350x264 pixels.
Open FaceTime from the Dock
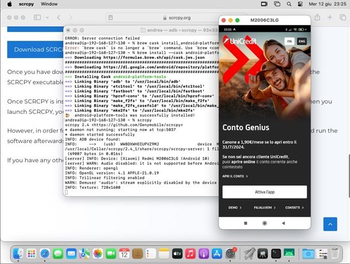(x=111, y=254)
